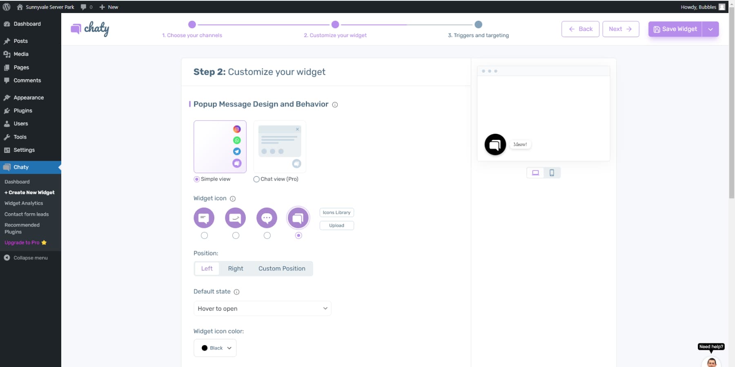Select the Simple view radio button
The height and width of the screenshot is (367, 735).
point(196,179)
